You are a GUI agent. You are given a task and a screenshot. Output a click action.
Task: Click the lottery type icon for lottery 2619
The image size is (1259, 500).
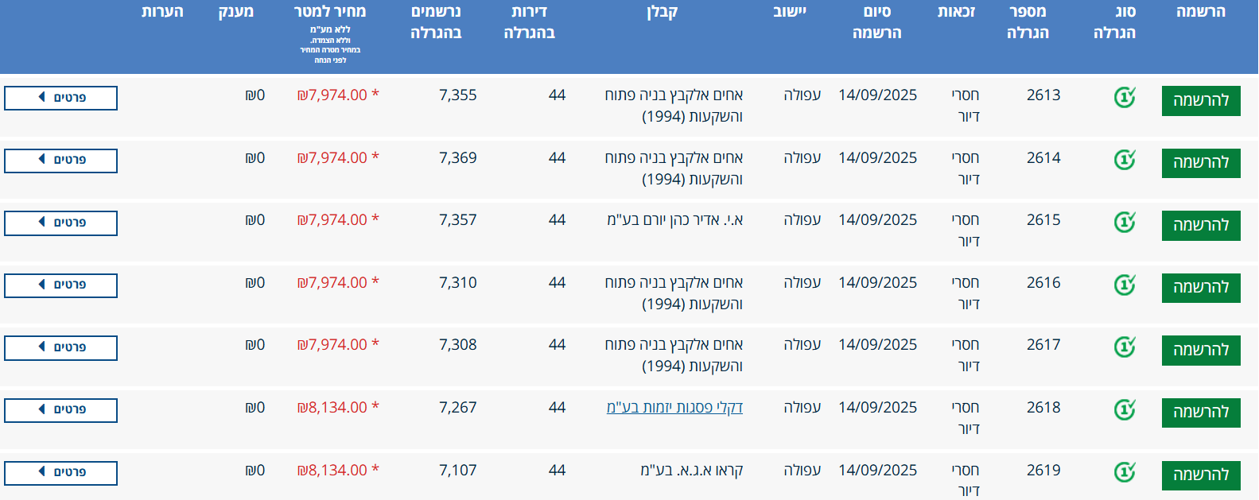pos(1124,472)
